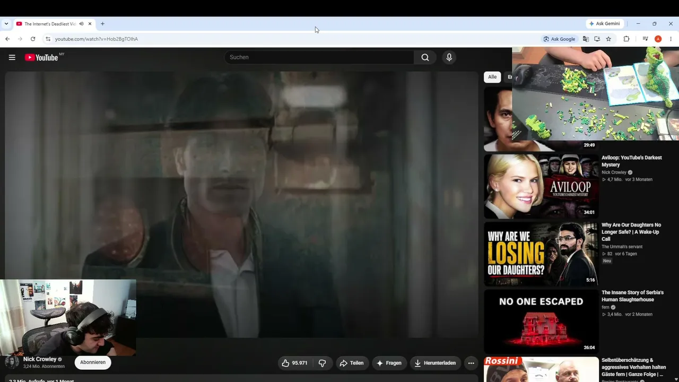
Task: Like the video with 95.971 likes
Action: point(294,363)
